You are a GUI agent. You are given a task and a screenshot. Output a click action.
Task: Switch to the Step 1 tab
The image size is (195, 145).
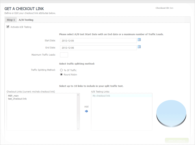(x=11, y=20)
